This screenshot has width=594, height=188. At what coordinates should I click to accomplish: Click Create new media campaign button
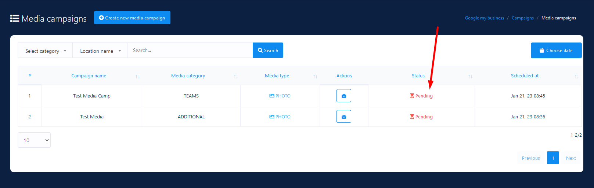pos(132,18)
